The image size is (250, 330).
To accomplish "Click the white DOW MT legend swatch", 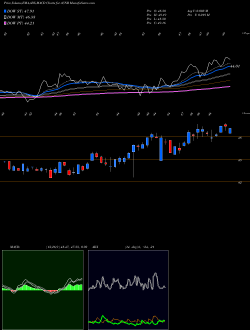I will (x=5, y=17).
